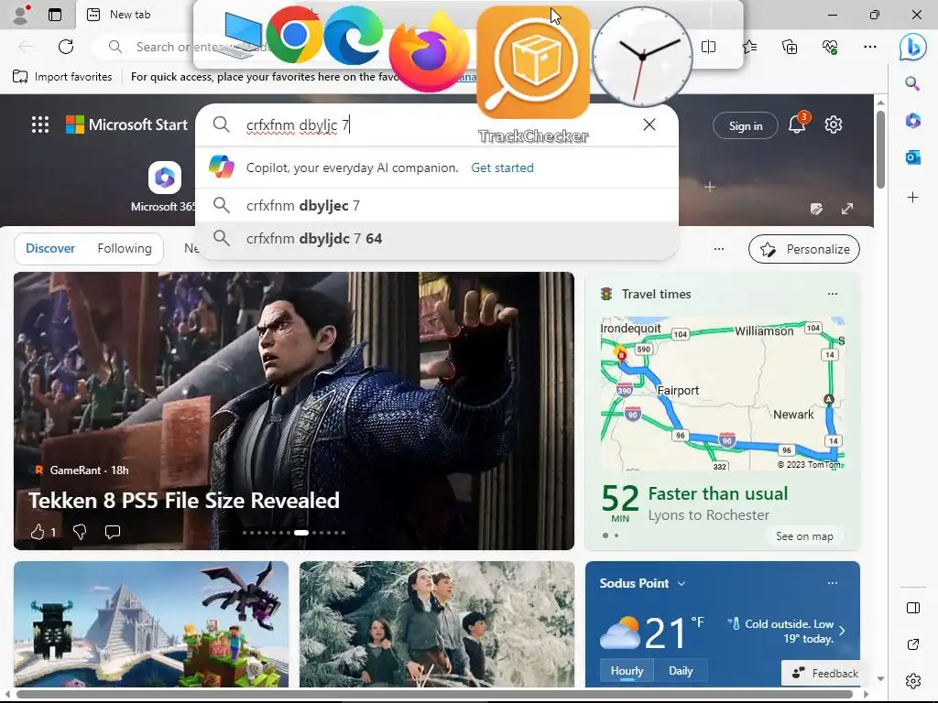Open sidebar customize settings gear
This screenshot has width=938, height=703.
913,681
